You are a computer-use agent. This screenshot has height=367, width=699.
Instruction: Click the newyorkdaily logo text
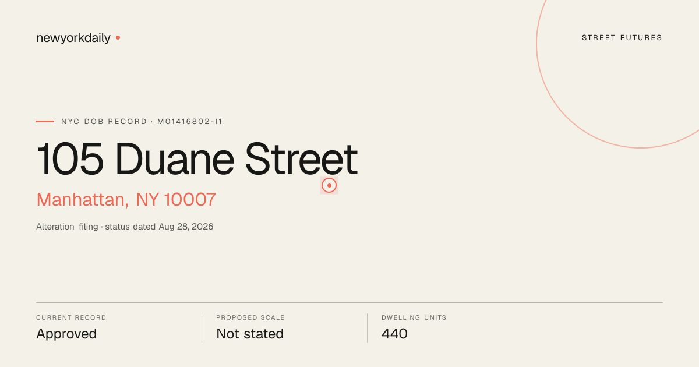coord(73,38)
